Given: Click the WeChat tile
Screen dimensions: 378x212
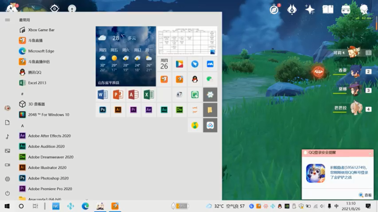Looking at the screenshot, I should pos(210,79).
